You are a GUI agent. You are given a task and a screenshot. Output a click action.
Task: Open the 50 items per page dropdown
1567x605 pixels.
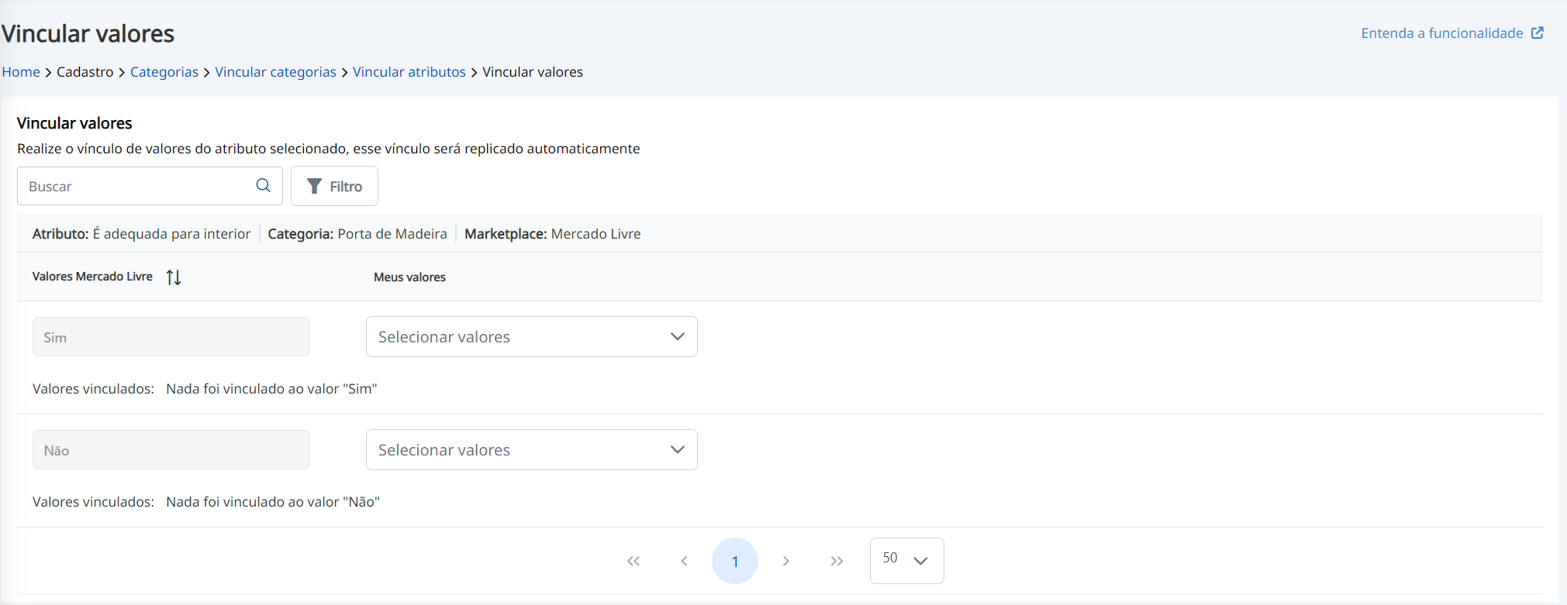pyautogui.click(x=907, y=560)
